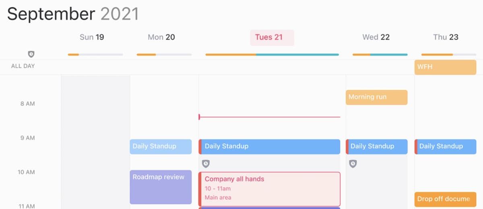The image size is (483, 209).
Task: Open the Roadmap review event
Action: tap(161, 187)
